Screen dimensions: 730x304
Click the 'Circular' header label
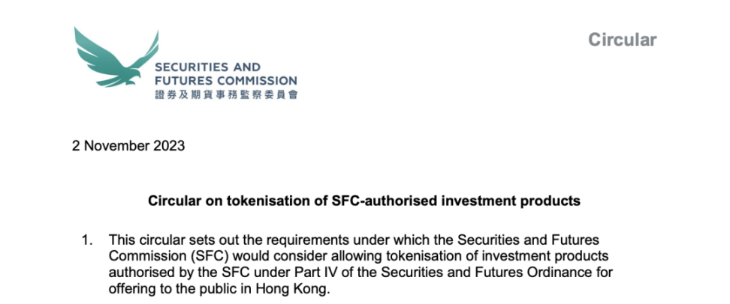[x=623, y=40]
